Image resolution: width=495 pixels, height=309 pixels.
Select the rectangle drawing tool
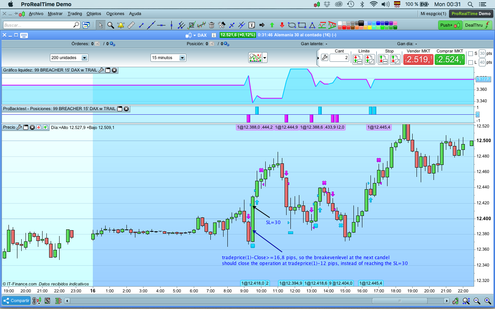(x=302, y=25)
